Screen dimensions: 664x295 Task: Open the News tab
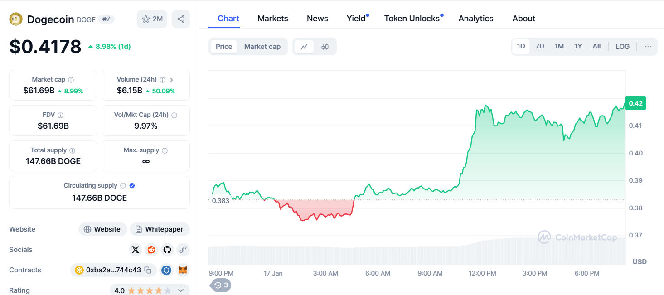coord(317,19)
